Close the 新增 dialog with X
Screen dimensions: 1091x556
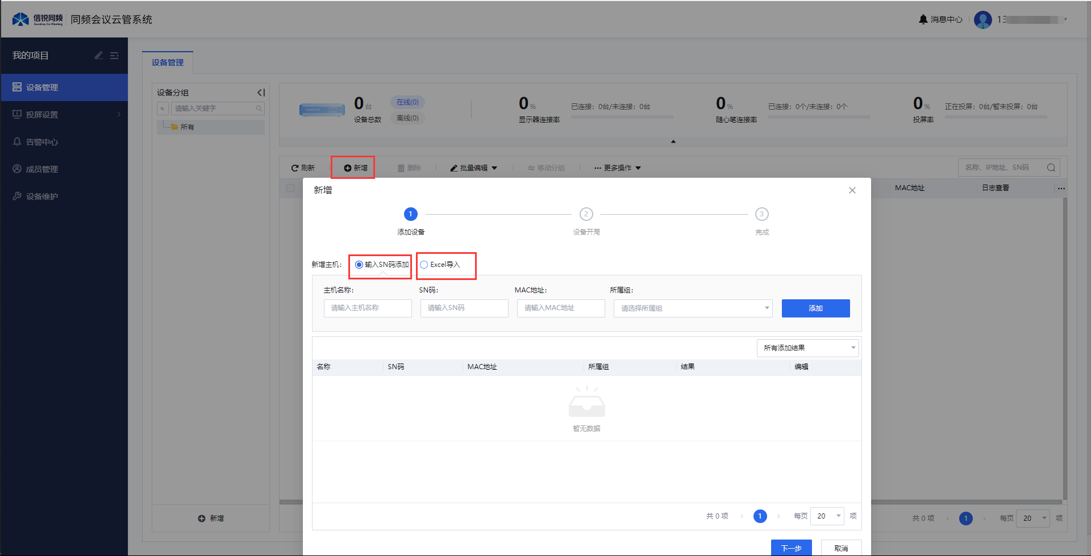(852, 190)
